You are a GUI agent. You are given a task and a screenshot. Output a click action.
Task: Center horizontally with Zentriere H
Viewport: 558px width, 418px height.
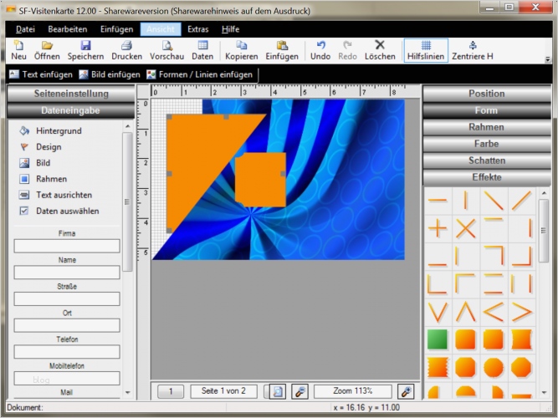click(x=473, y=50)
